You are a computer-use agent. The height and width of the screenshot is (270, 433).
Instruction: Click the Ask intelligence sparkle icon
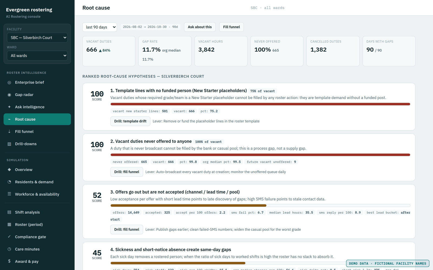coord(9,107)
